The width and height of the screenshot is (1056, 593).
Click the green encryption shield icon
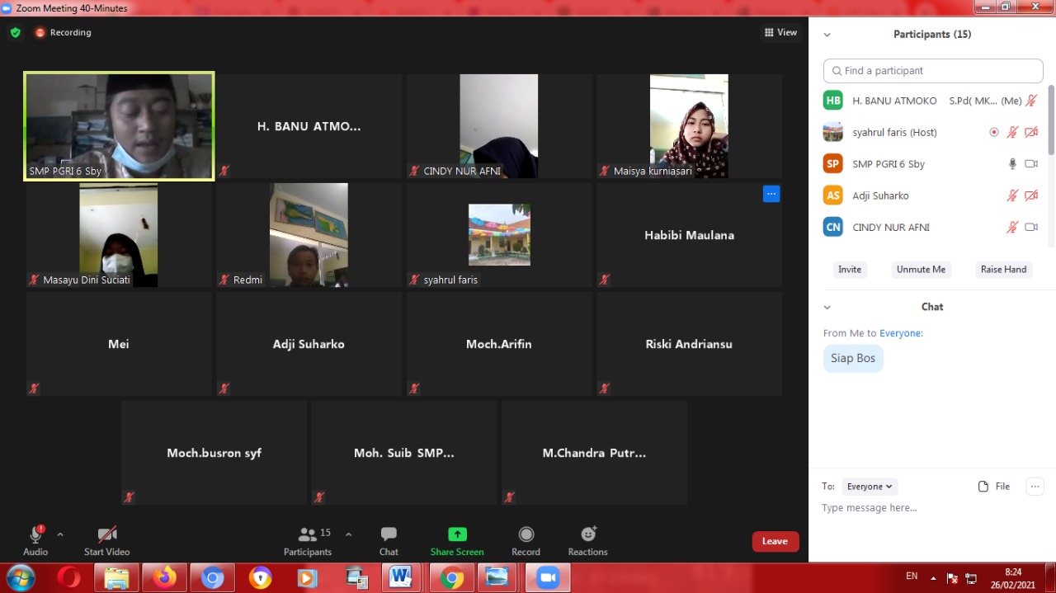tap(15, 33)
